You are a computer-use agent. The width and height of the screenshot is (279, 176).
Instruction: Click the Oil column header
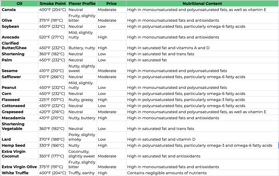point(19,3)
